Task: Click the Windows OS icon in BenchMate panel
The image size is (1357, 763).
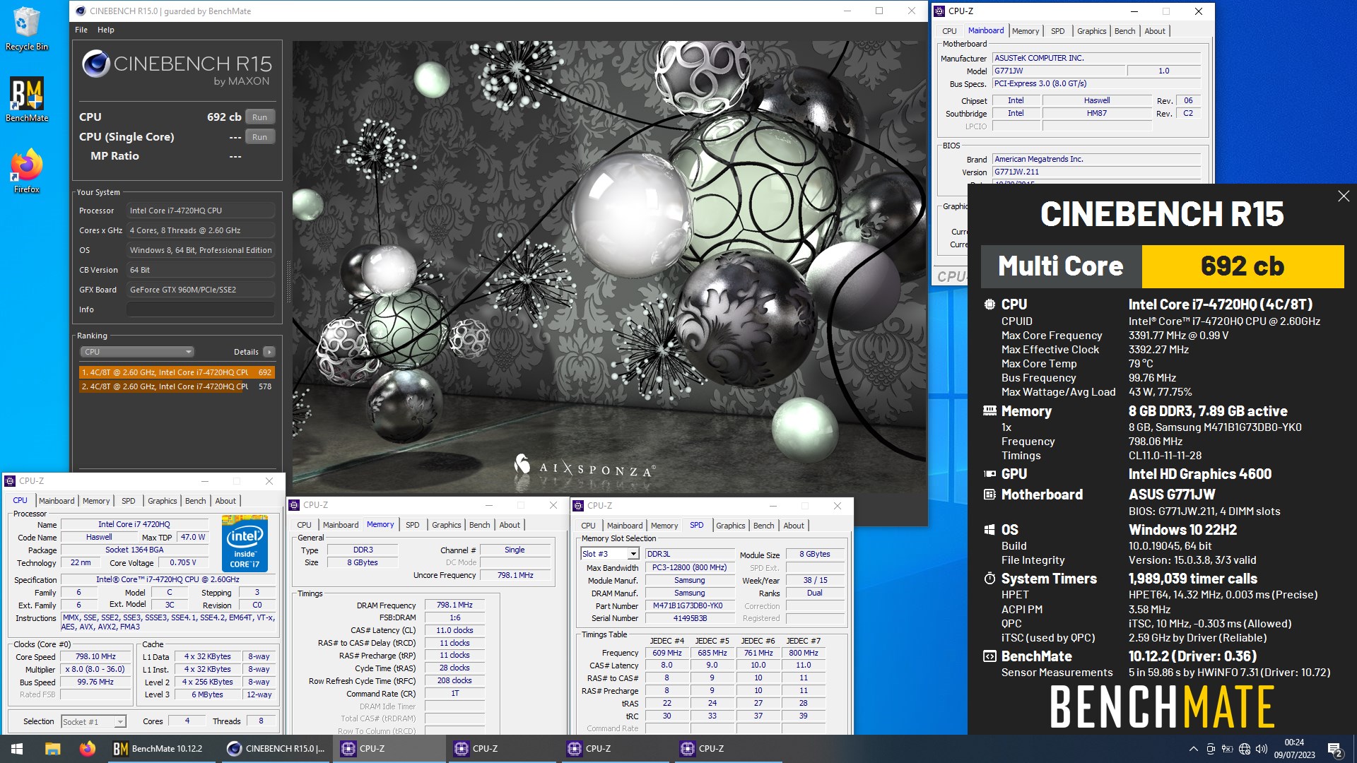Action: click(989, 530)
